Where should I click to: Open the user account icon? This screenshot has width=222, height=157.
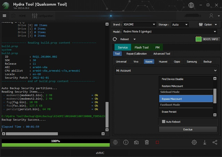[x=211, y=16]
